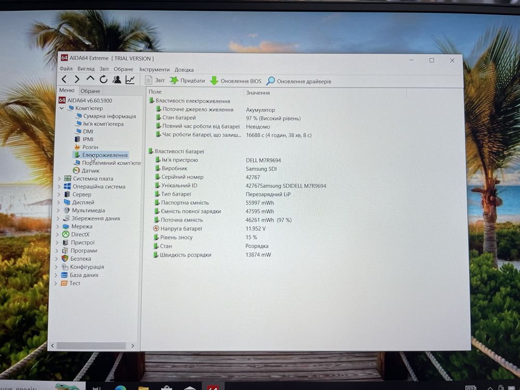Image resolution: width=520 pixels, height=390 pixels.
Task: Expand the Мережа branch
Action: click(57, 226)
